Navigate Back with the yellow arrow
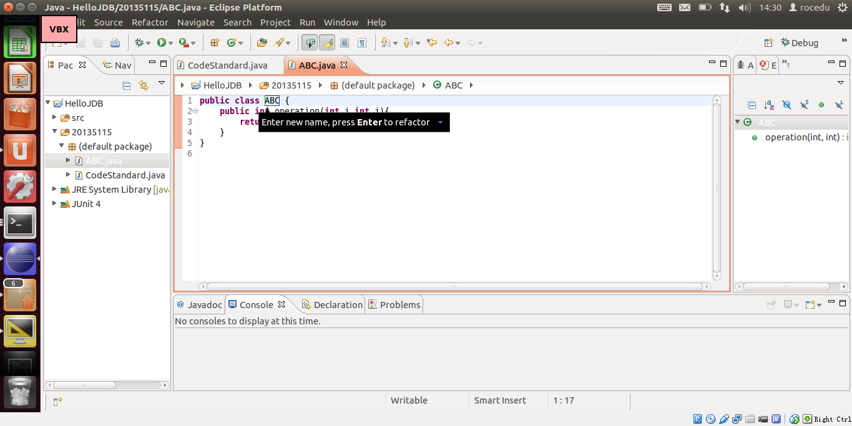852x426 pixels. point(449,42)
